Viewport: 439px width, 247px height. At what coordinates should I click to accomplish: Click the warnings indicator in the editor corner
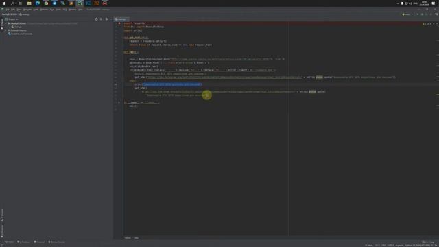pos(427,24)
